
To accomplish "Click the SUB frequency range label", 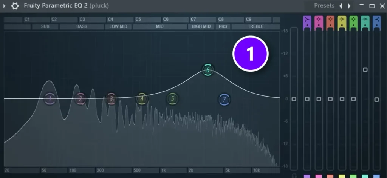I will pyautogui.click(x=45, y=27).
